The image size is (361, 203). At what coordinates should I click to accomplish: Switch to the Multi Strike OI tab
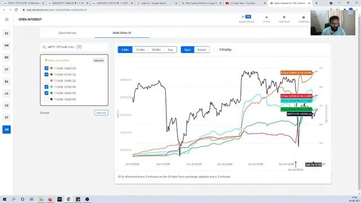(122, 33)
